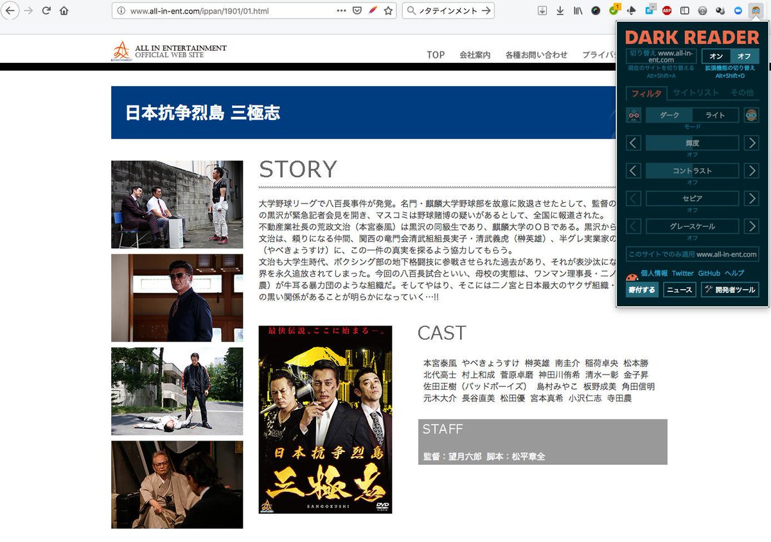Open the page actions three-dot menu

point(341,11)
